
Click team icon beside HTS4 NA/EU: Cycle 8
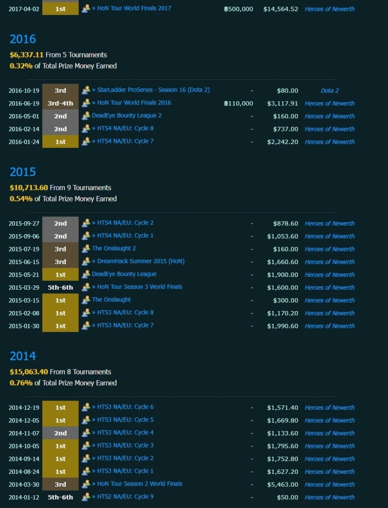(85, 128)
